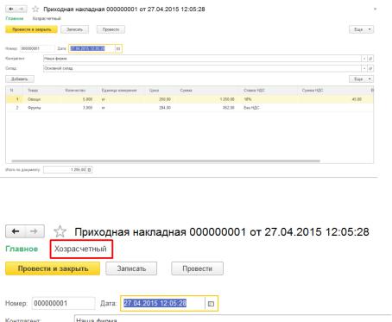The height and width of the screenshot is (322, 392).
Task: Click the Добавить button above the table
Action: tap(20, 79)
